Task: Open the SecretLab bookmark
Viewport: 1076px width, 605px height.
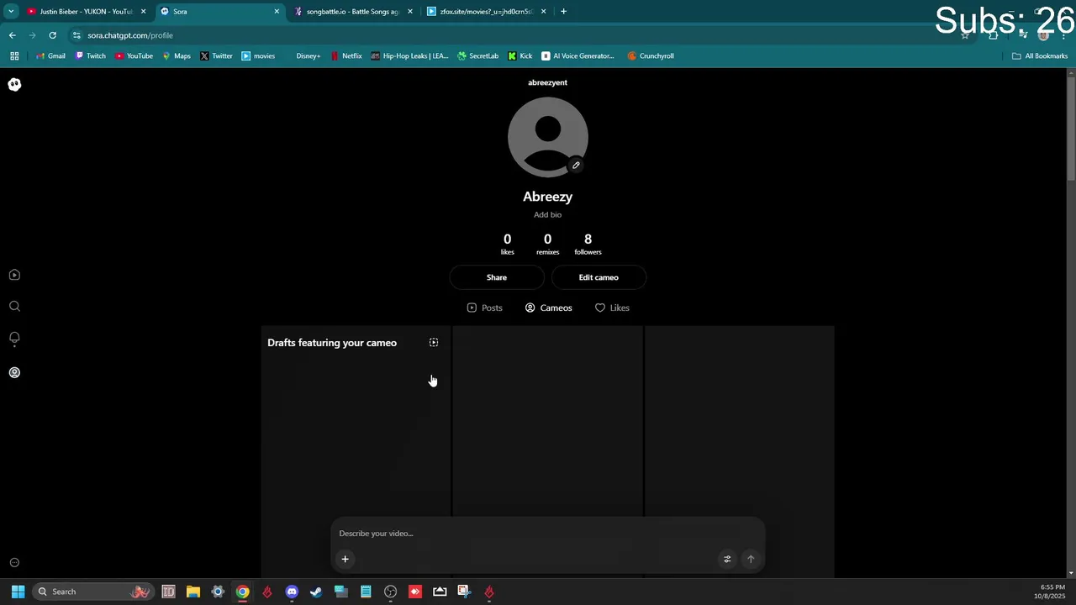Action: [478, 56]
